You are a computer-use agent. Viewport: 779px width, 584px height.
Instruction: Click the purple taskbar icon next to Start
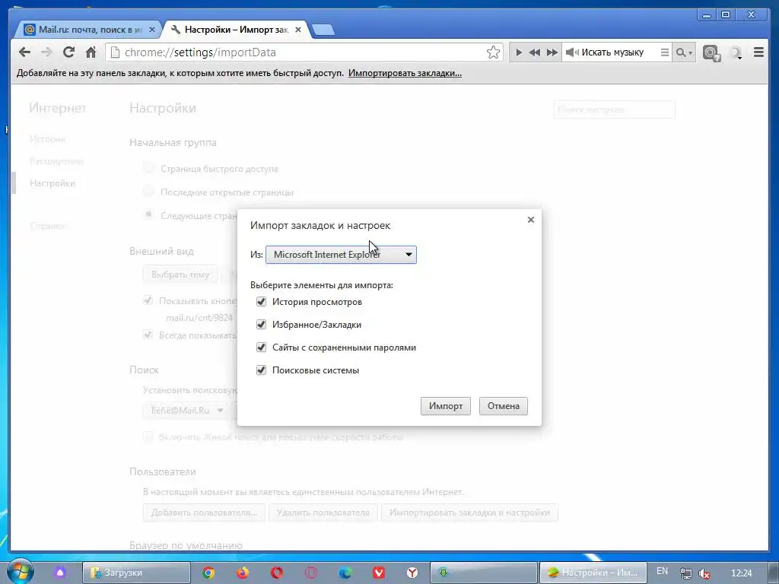(60, 573)
